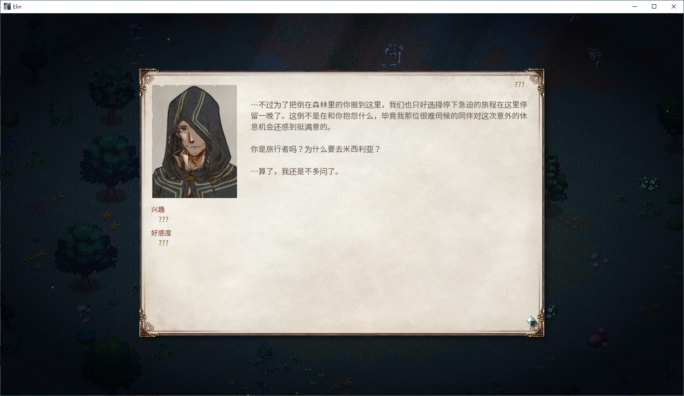Maximize the Elin game window
The width and height of the screenshot is (684, 396).
tap(654, 6)
